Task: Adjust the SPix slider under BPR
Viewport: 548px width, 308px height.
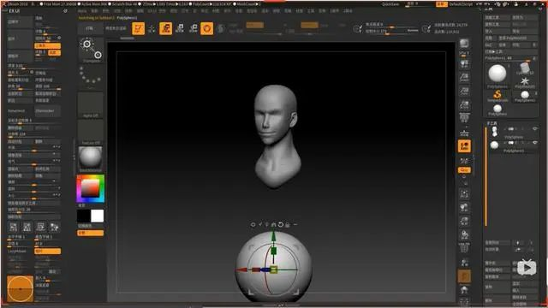Action: point(464,53)
